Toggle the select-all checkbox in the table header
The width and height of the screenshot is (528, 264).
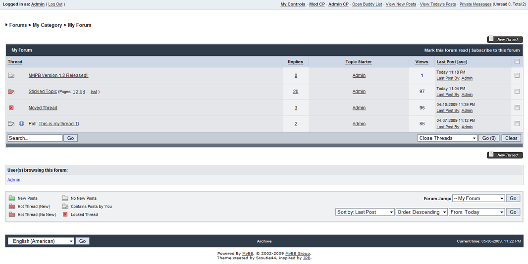point(517,61)
